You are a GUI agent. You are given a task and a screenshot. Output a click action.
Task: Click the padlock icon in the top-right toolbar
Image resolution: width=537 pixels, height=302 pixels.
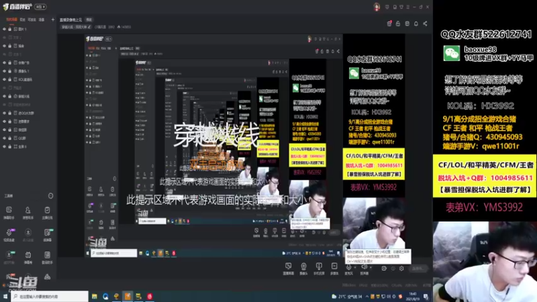pos(398,23)
